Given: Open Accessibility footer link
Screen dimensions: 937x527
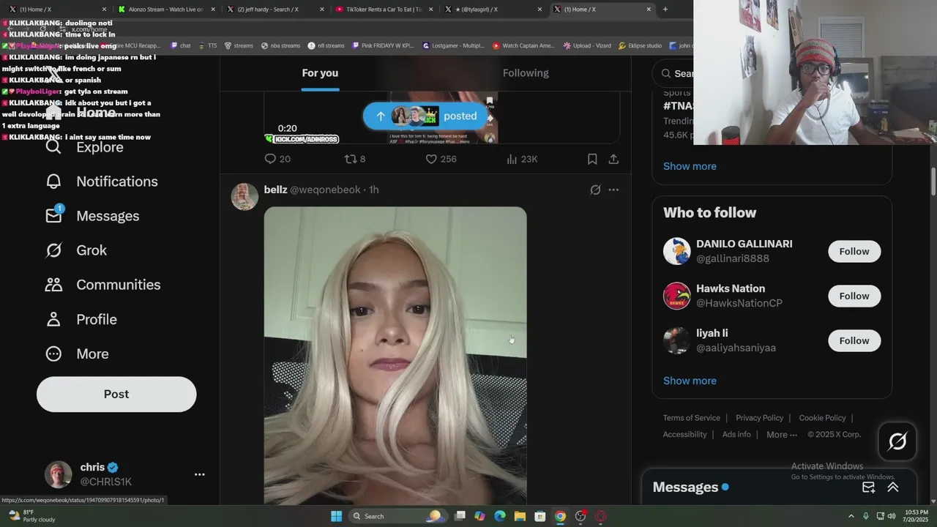Looking at the screenshot, I should (684, 435).
